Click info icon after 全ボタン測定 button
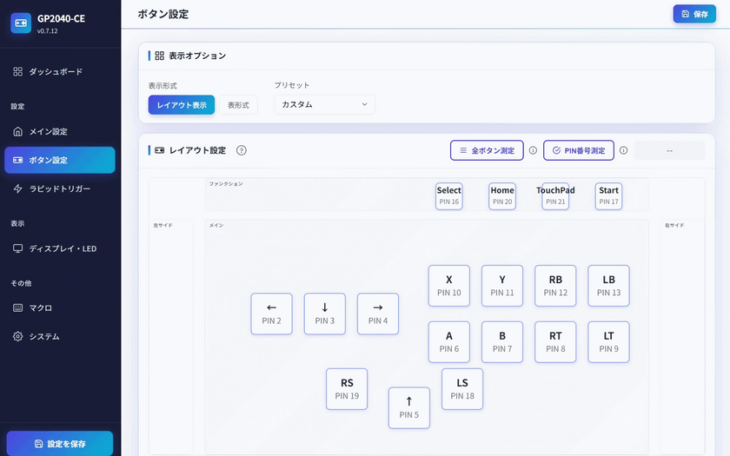730x456 pixels. coord(533,150)
